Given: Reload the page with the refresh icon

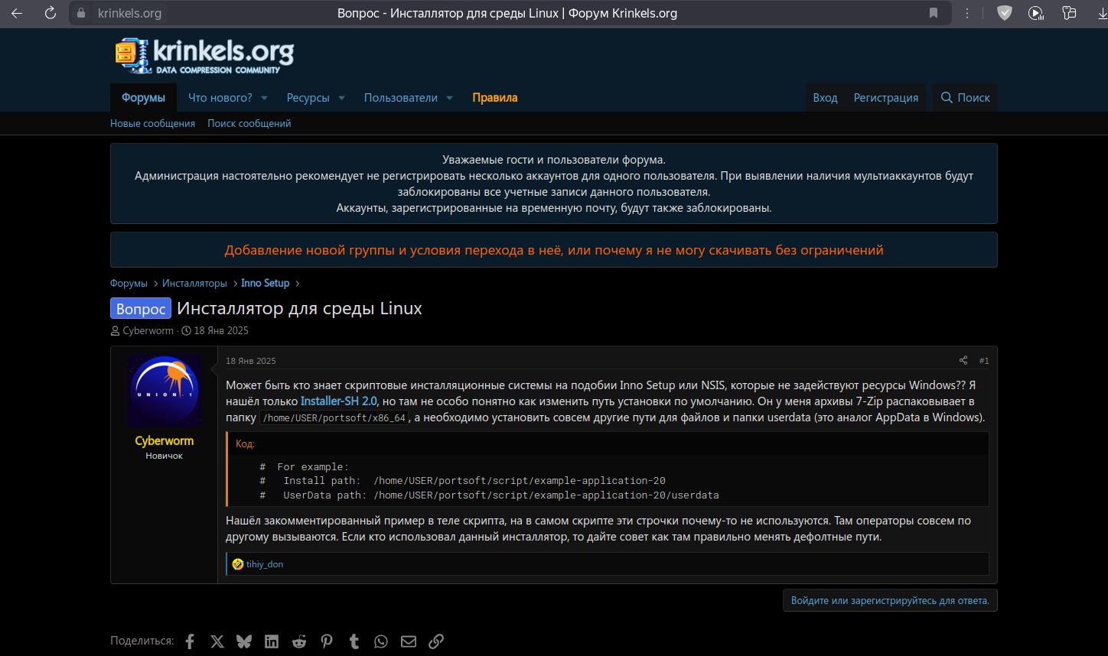Looking at the screenshot, I should tap(51, 13).
